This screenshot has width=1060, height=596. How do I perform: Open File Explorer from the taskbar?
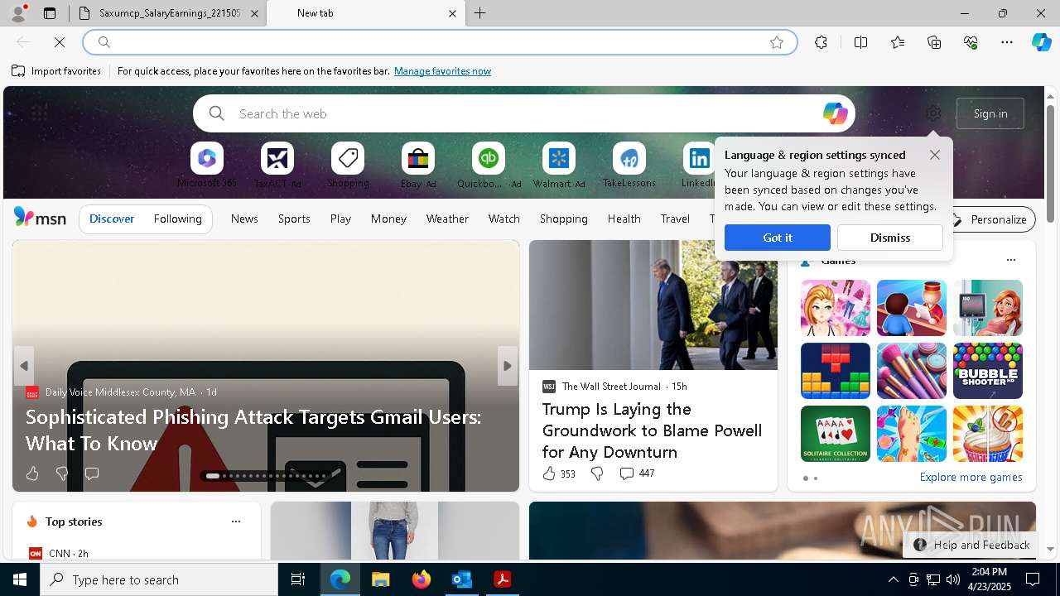tap(381, 579)
